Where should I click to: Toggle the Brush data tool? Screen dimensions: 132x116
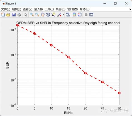pyautogui.click(x=59, y=15)
